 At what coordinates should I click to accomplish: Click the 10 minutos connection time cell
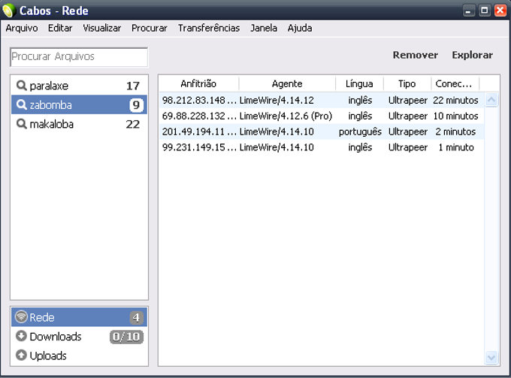(x=455, y=116)
